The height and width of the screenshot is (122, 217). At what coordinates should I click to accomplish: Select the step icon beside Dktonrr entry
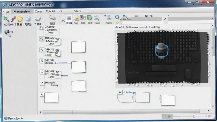(x=42, y=27)
